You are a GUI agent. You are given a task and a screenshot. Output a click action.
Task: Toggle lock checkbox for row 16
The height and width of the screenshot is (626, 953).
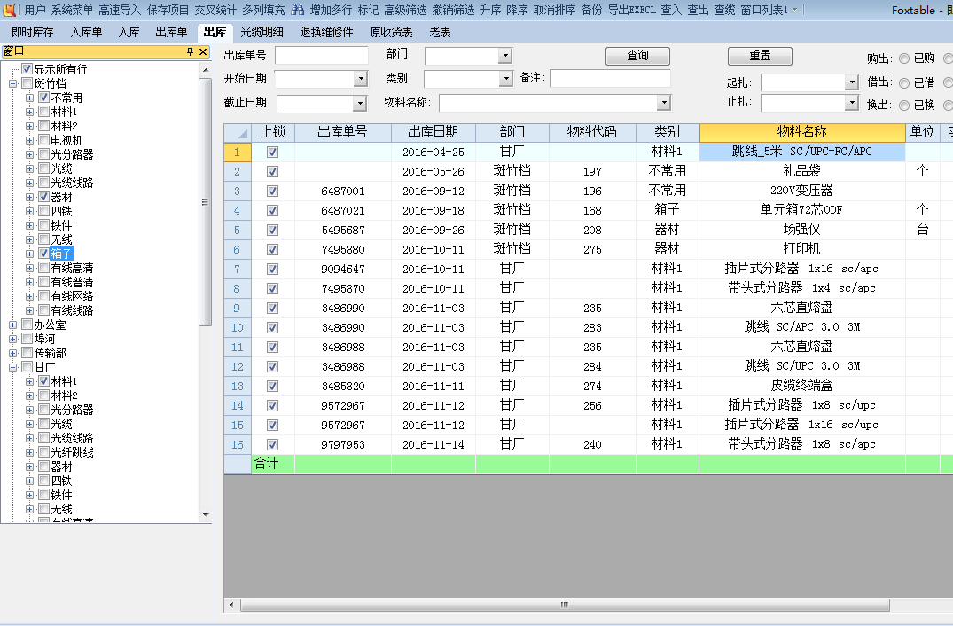[x=272, y=444]
